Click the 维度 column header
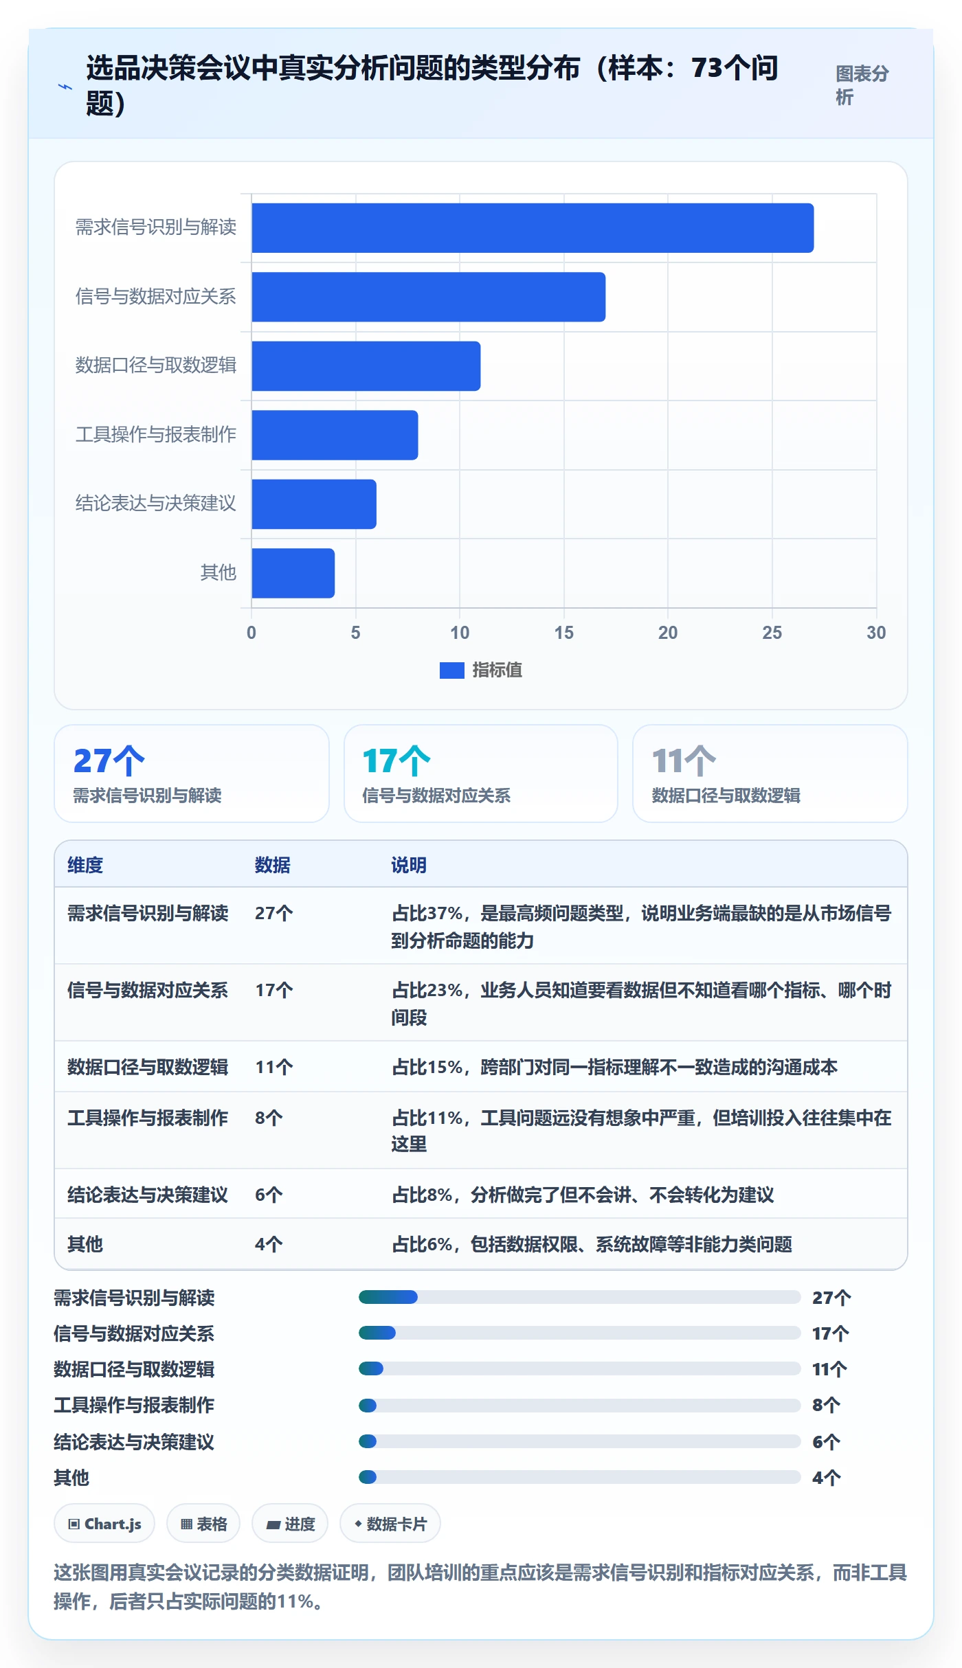 85,865
